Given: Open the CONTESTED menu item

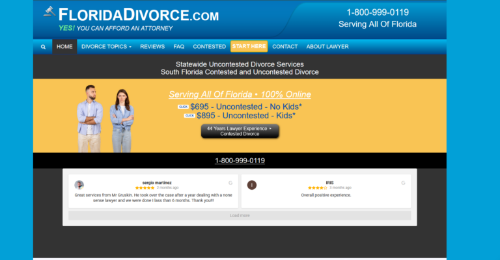Looking at the screenshot, I should point(209,46).
